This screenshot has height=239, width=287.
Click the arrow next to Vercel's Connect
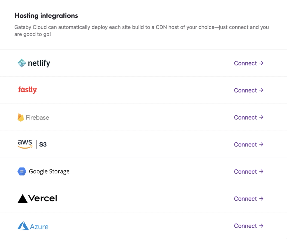(261, 199)
